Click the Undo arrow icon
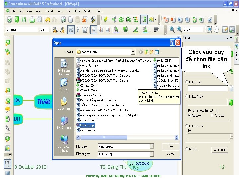Image resolution: width=239 pixels, height=179 pixels. [48, 20]
